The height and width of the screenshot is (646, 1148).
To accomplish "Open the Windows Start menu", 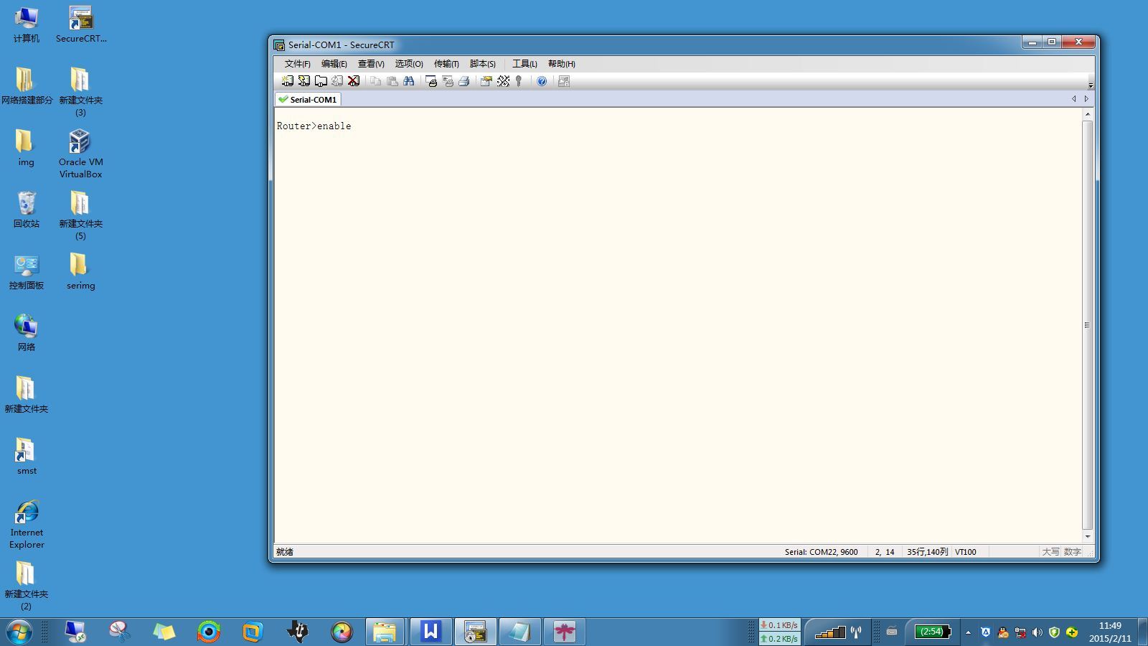I will point(19,632).
